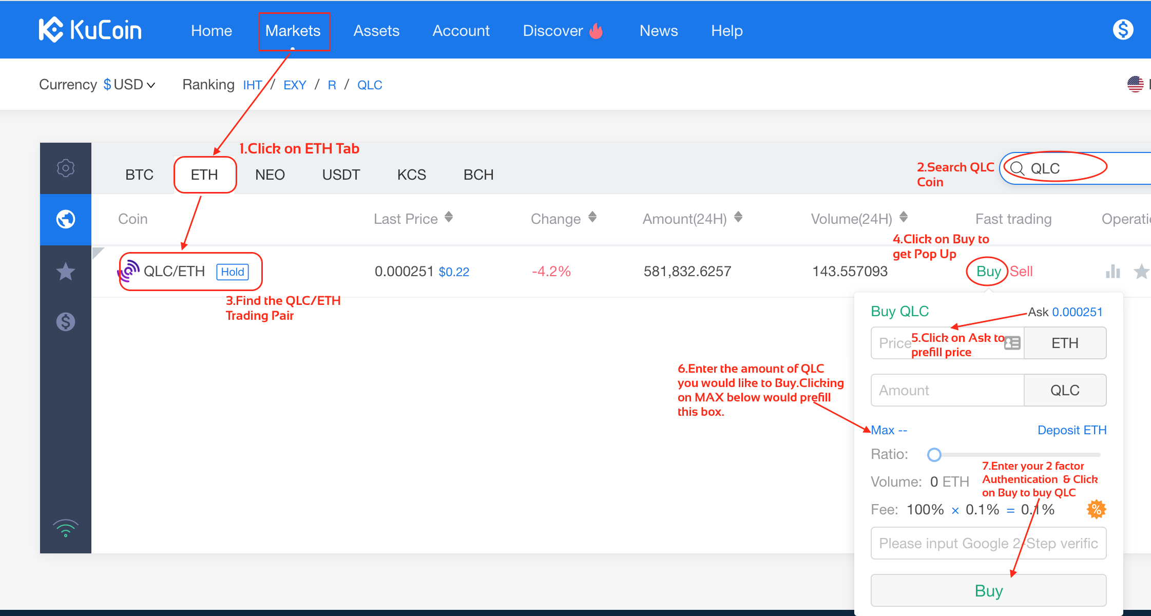This screenshot has width=1151, height=616.
Task: Click the order book icon in Price field
Action: pos(1012,343)
